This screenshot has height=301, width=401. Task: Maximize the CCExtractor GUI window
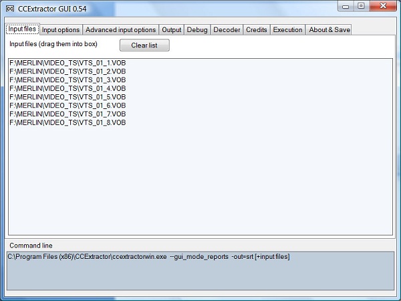(x=361, y=6)
